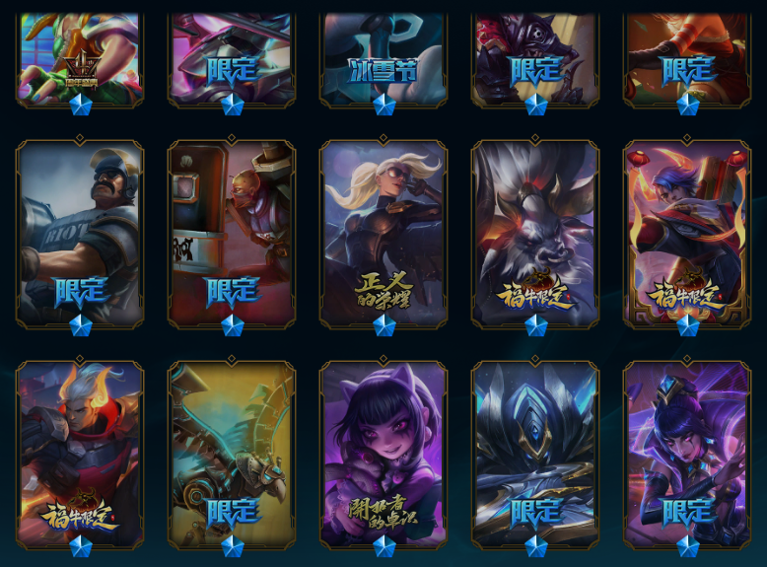Screen dimensions: 767x567
Task: Click the gem below the flame-haired warrior 福牛限定 card
Action: pyautogui.click(x=80, y=546)
